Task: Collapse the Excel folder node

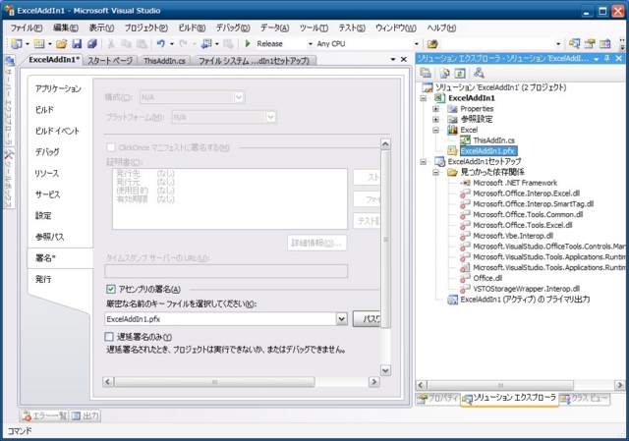Action: coord(435,130)
